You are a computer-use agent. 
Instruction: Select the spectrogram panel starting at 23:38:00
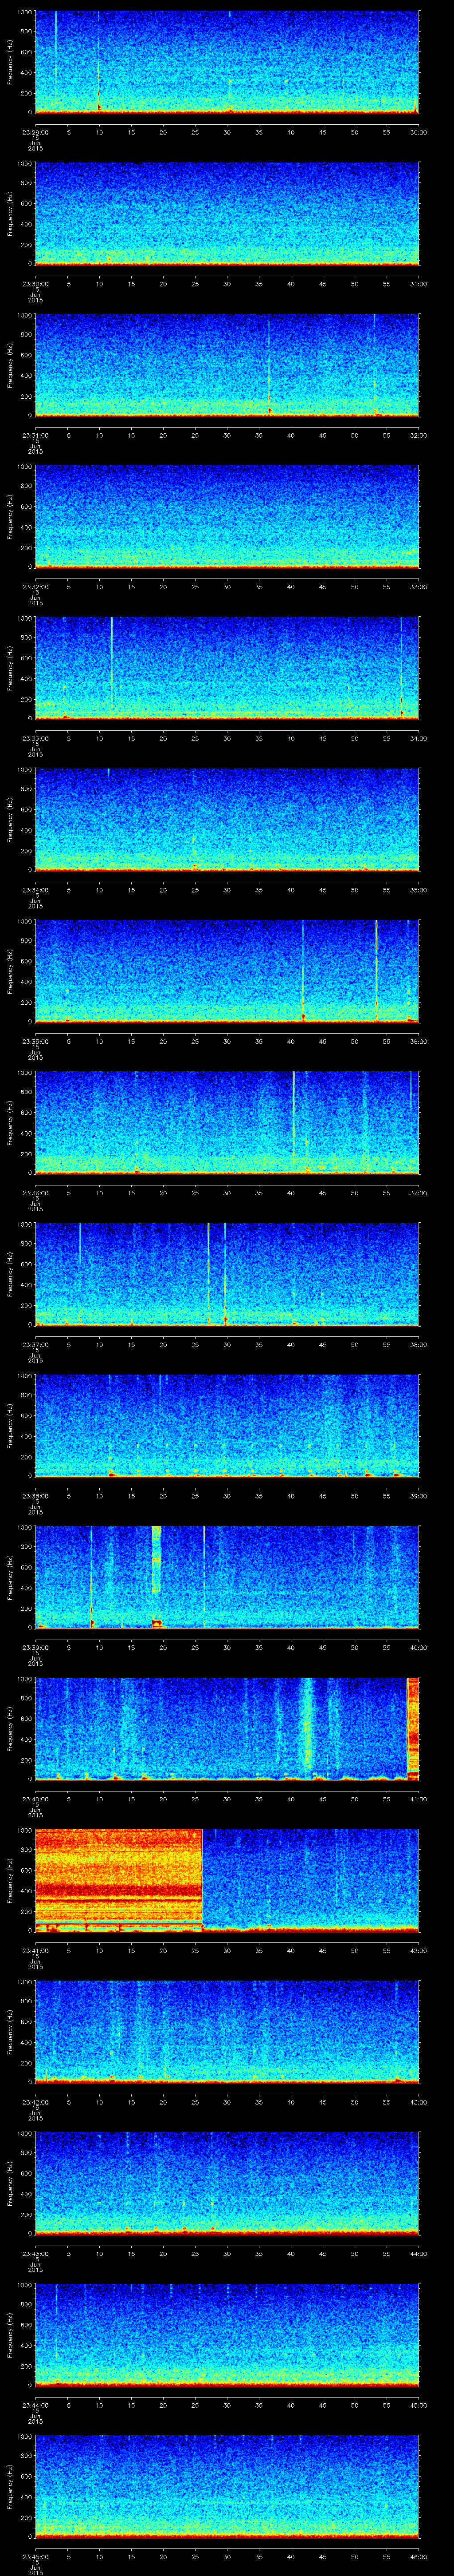pyautogui.click(x=227, y=1426)
